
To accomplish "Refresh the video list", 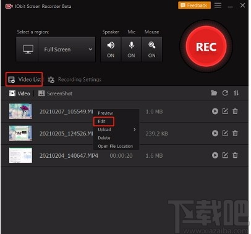I will [225, 93].
